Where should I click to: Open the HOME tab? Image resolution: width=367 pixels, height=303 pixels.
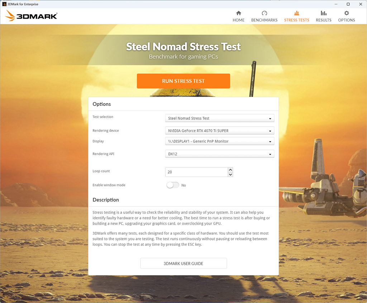click(x=238, y=16)
